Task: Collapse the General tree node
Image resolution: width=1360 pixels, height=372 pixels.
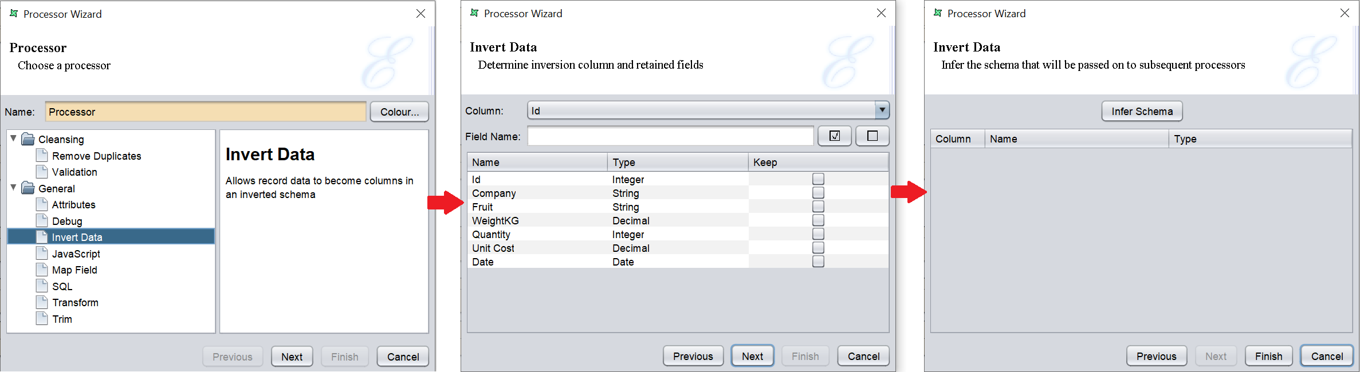Action: pyautogui.click(x=13, y=188)
